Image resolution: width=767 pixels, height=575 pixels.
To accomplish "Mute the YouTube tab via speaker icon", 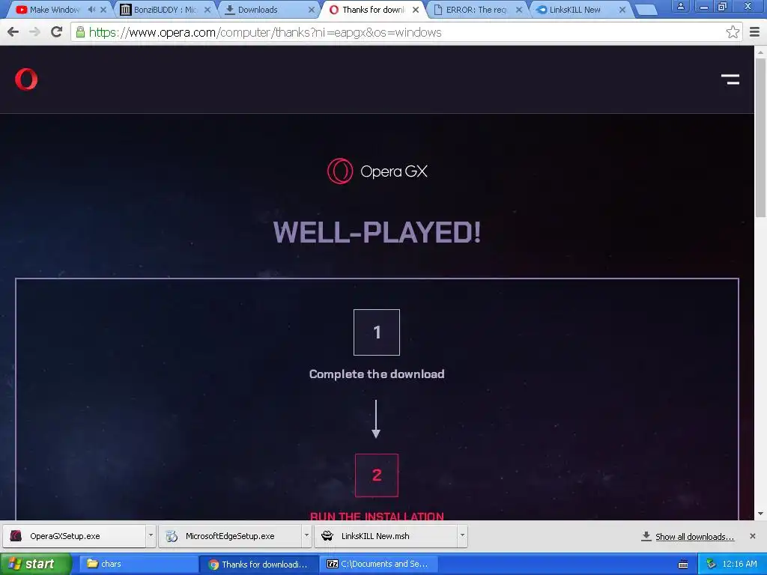I will point(91,9).
